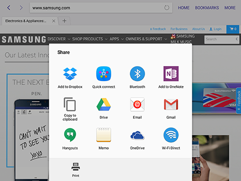Focus the www.samsung.com address bar
241x181 pixels.
(x=101, y=8)
